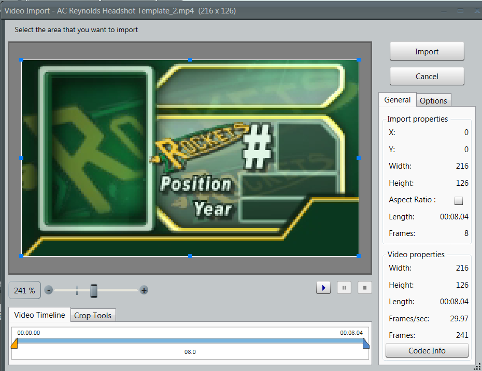482x371 pixels.
Task: Open Codec Info
Action: coord(427,350)
